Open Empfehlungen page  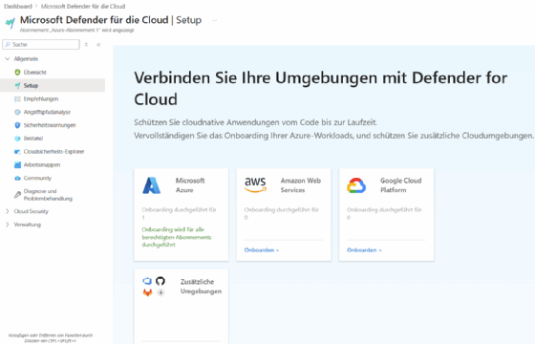tap(41, 98)
